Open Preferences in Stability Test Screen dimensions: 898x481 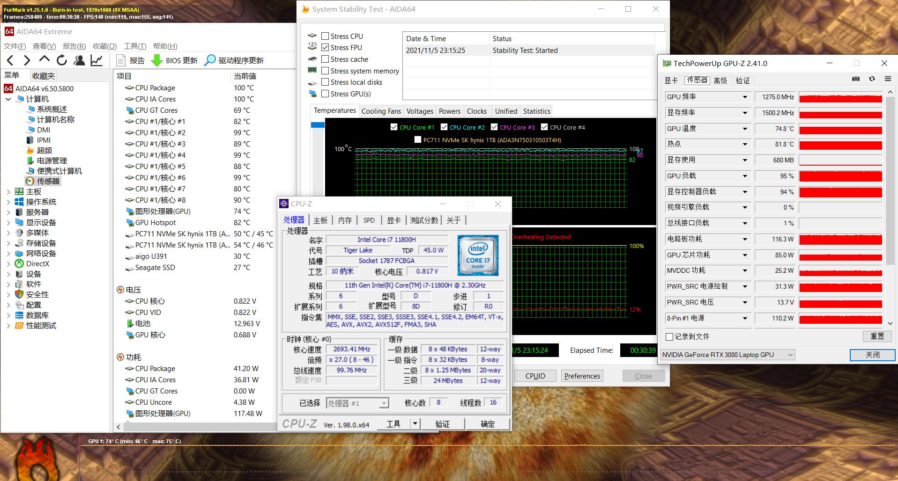tap(582, 376)
